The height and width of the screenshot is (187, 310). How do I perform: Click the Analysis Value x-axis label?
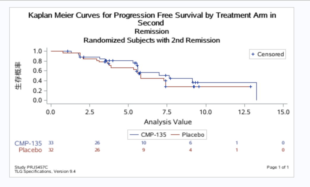[x=168, y=122]
